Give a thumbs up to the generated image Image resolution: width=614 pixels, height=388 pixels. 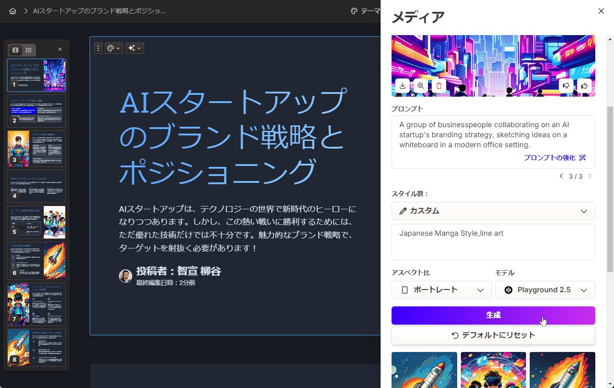tap(584, 86)
